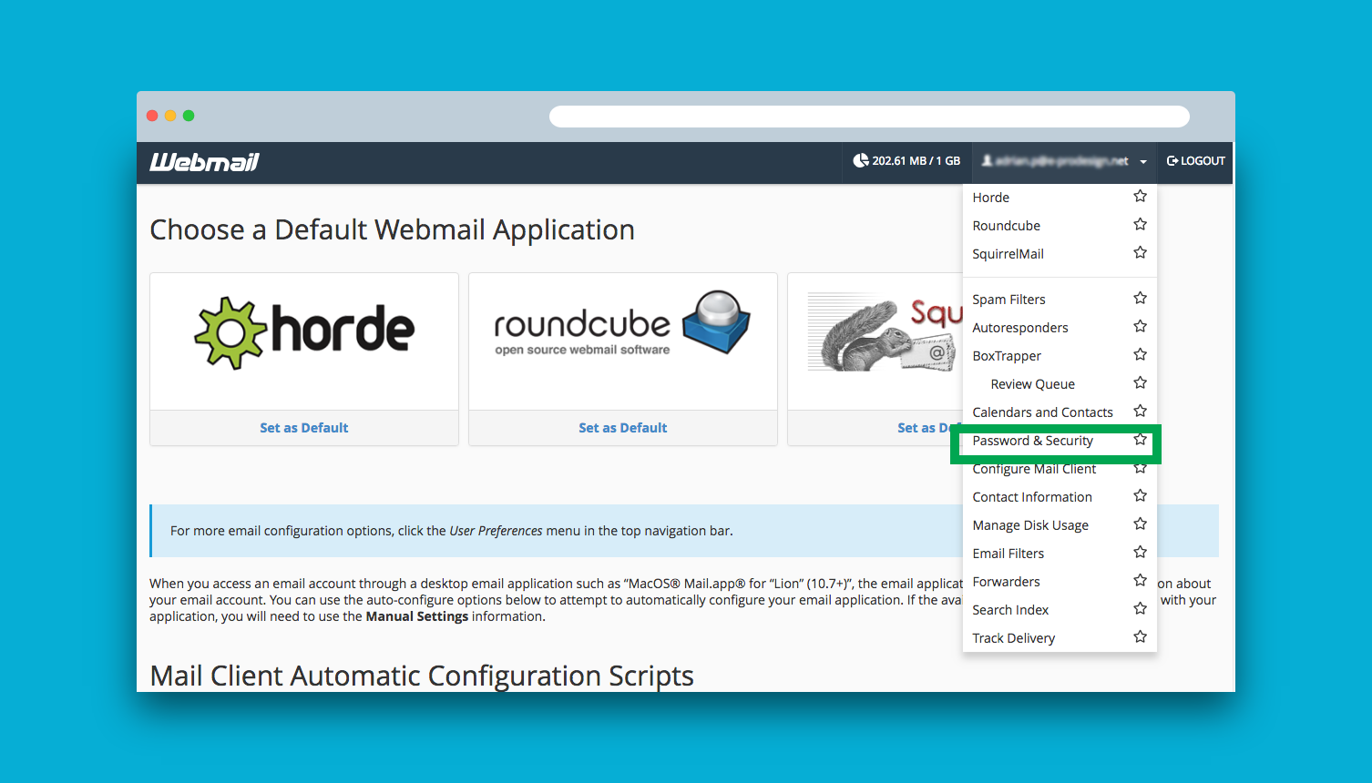
Task: Select Autoresponders from the menu
Action: click(x=1020, y=328)
